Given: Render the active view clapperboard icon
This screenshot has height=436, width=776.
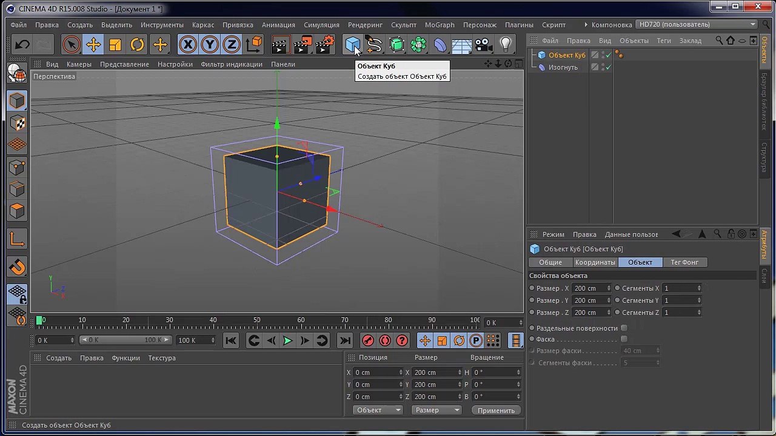Looking at the screenshot, I should pos(279,44).
